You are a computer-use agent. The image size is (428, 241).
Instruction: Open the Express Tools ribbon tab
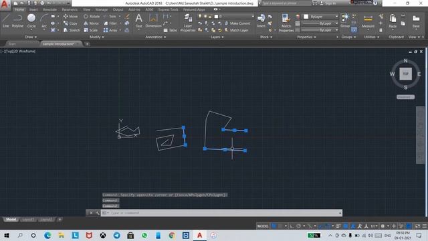(x=168, y=9)
